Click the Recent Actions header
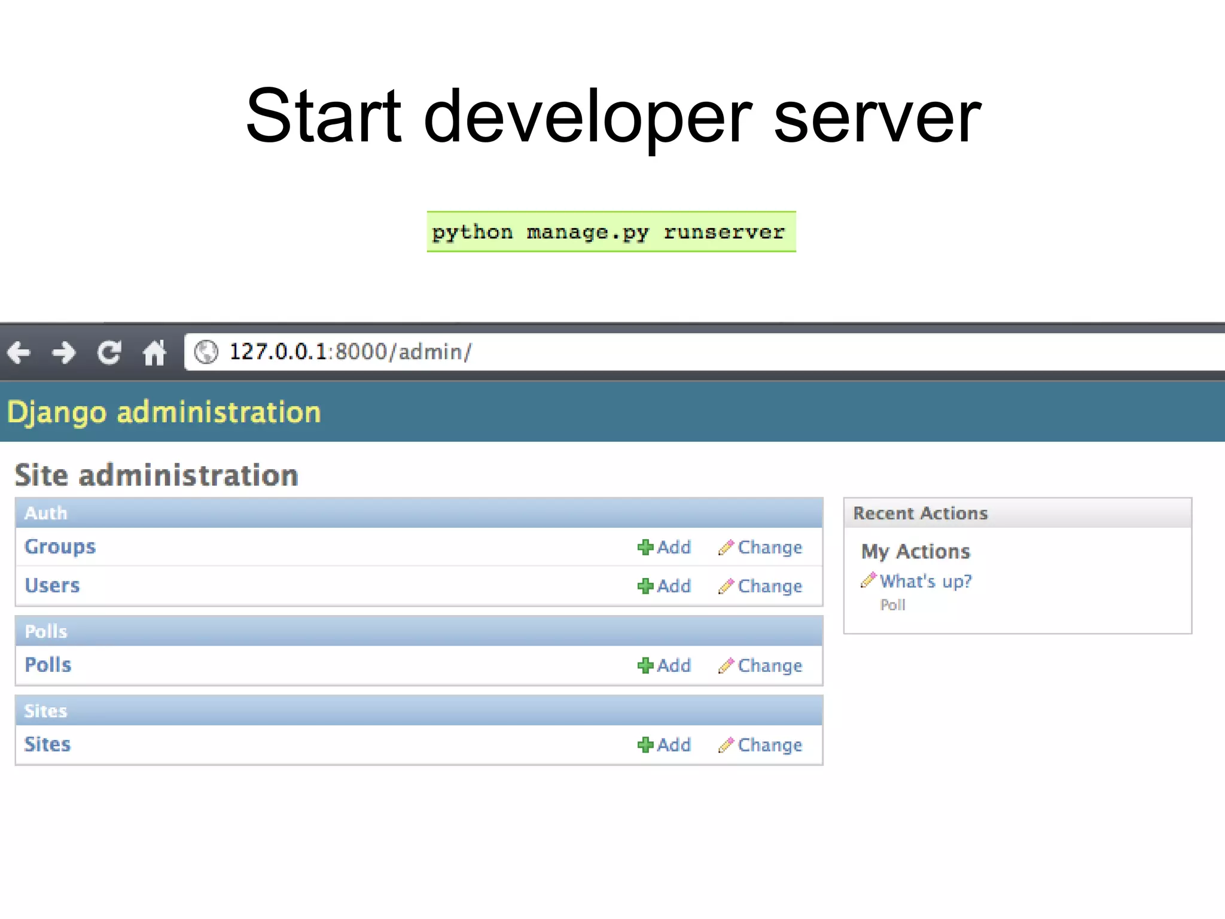Image resolution: width=1225 pixels, height=919 pixels. [x=1017, y=513]
